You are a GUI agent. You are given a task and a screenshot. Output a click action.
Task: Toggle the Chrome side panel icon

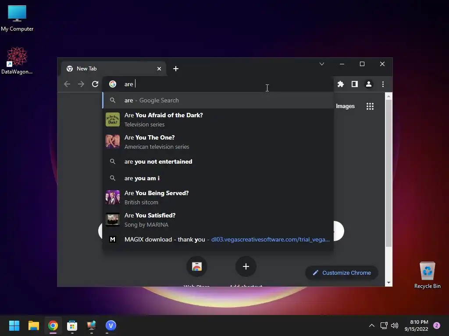click(x=354, y=84)
